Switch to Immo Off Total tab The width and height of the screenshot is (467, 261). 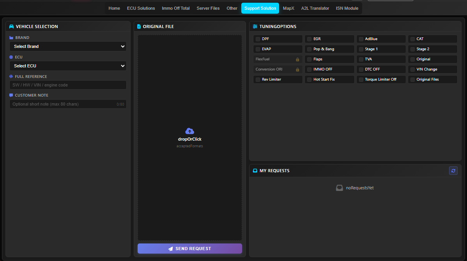click(176, 8)
